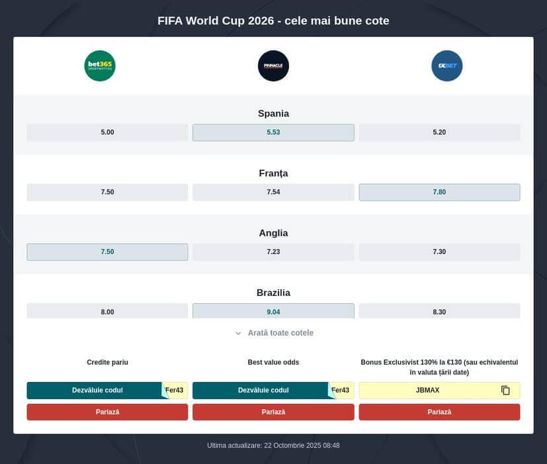Reveal the code under Best value odds
The image size is (547, 464).
pos(263,391)
